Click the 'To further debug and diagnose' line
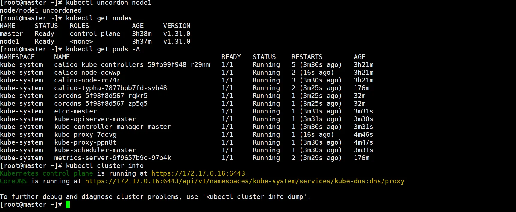516x212 pixels. [155, 197]
